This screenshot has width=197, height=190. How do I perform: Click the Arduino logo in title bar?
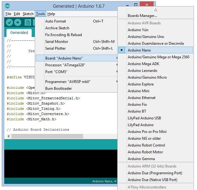[x=7, y=6]
